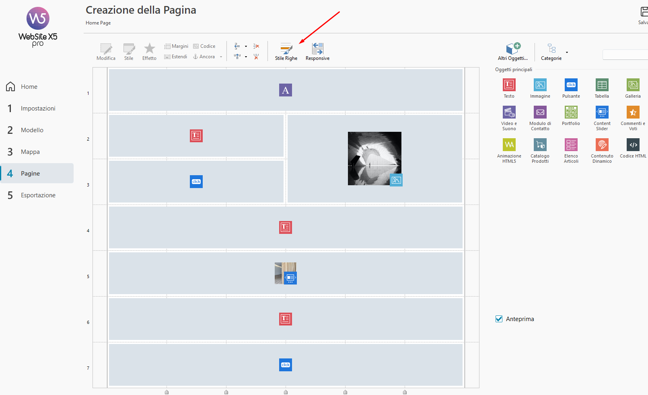Click the search field beside Categorie
648x395 pixels.
pyautogui.click(x=625, y=55)
